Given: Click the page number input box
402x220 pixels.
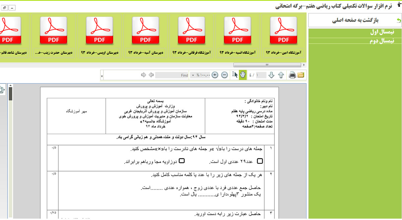Looking at the screenshot, I should click(x=261, y=75).
